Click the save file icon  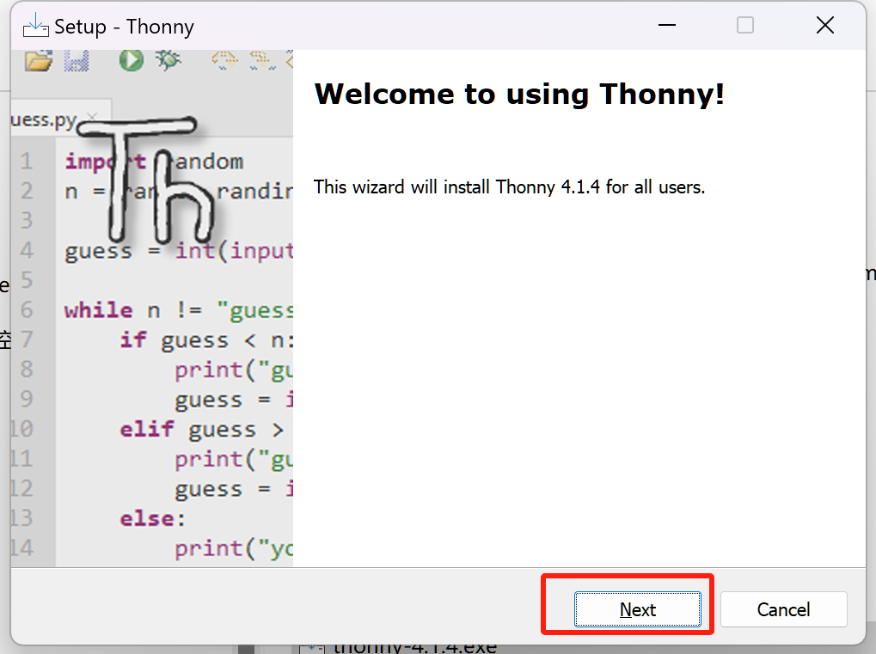coord(77,60)
